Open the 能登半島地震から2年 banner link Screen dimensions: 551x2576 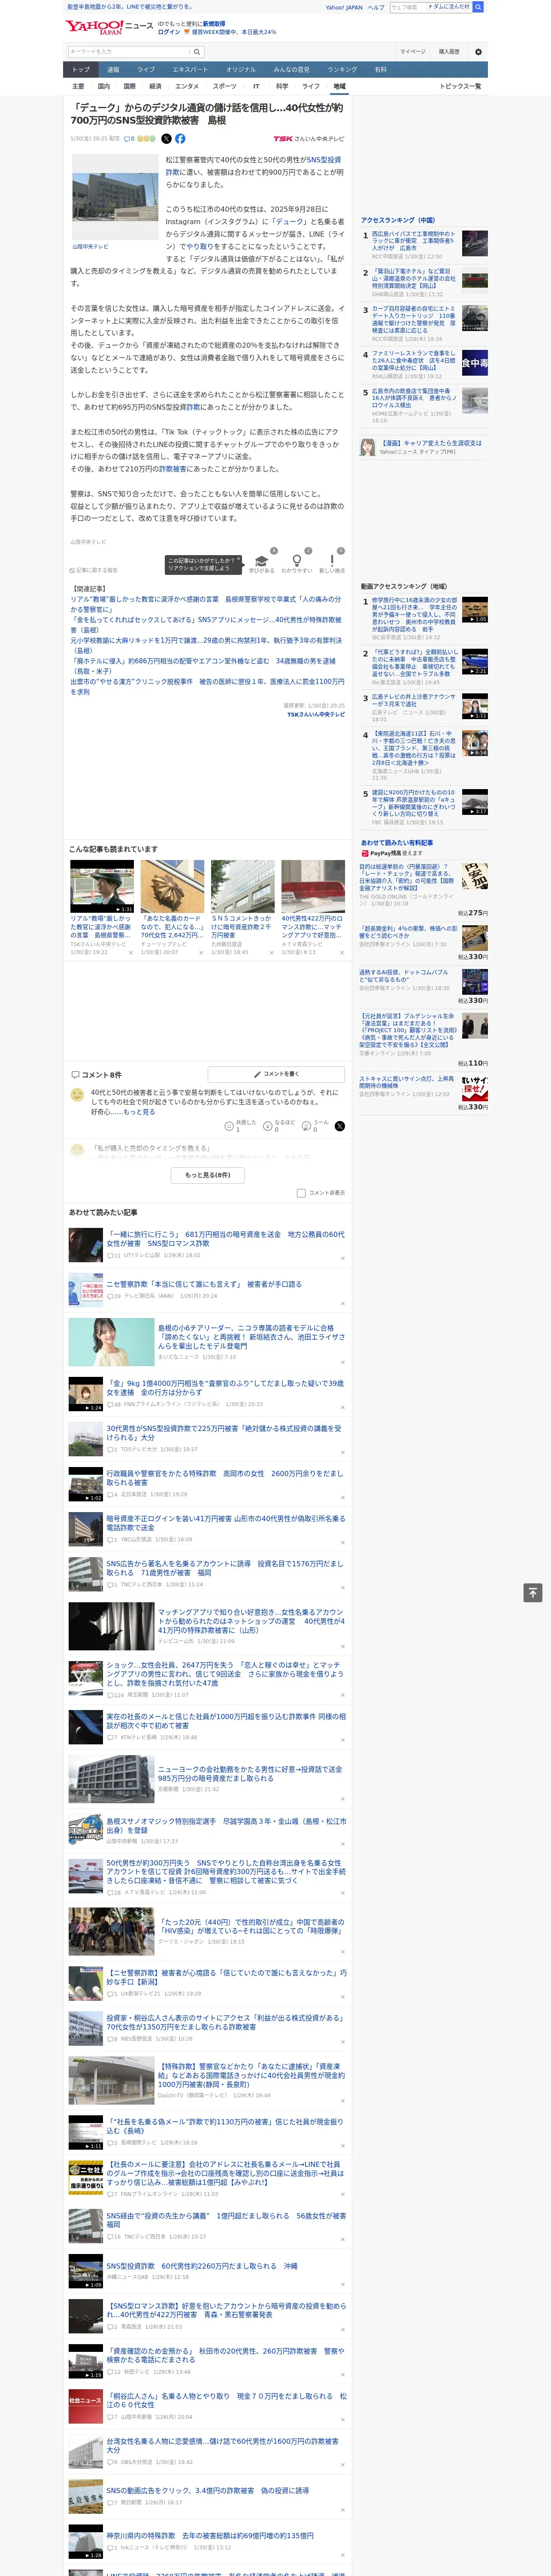pyautogui.click(x=130, y=7)
